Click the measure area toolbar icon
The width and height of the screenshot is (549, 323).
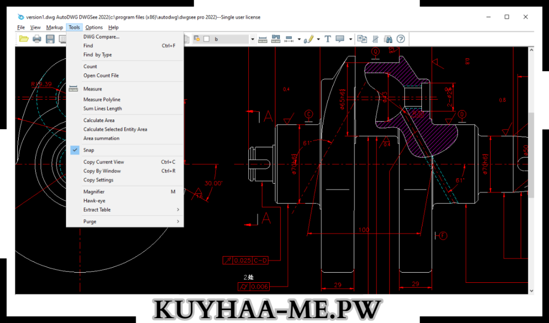click(x=276, y=39)
